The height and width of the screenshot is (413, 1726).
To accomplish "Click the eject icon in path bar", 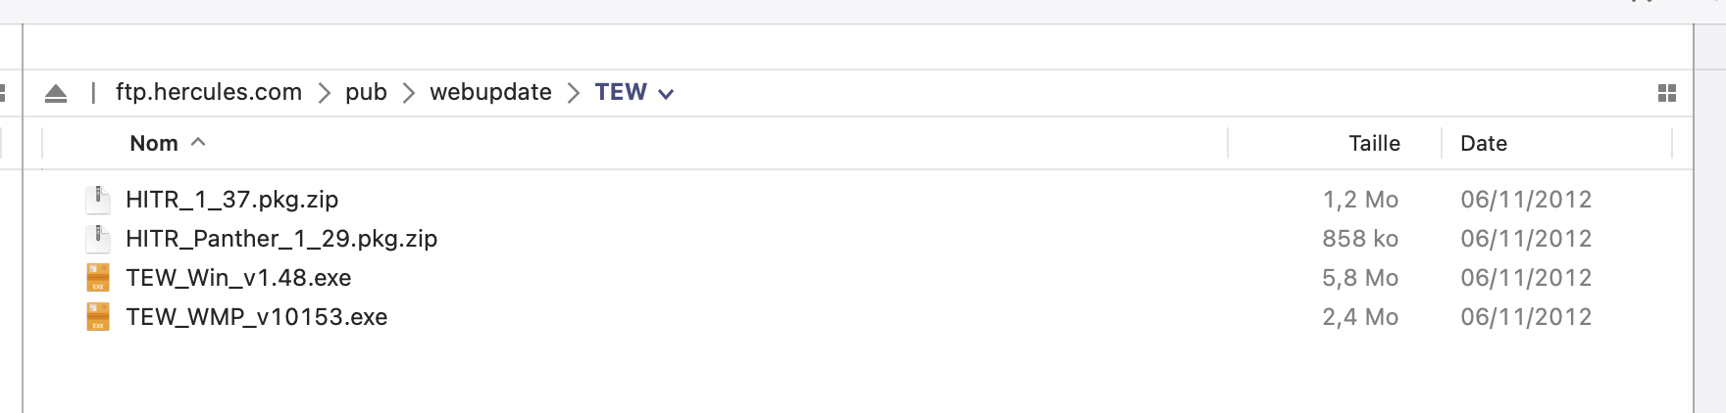I will [x=56, y=94].
